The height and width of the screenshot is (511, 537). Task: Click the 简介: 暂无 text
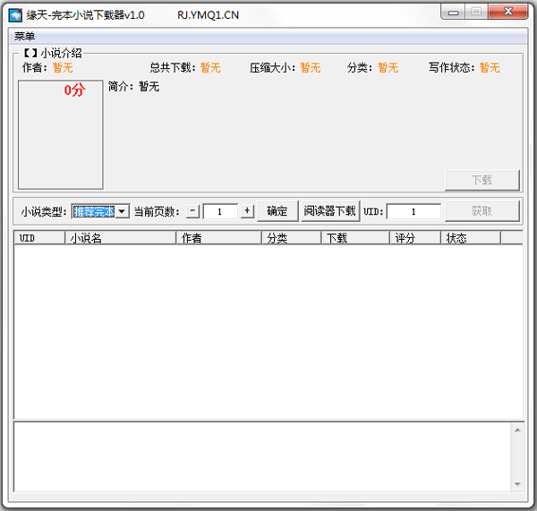133,86
